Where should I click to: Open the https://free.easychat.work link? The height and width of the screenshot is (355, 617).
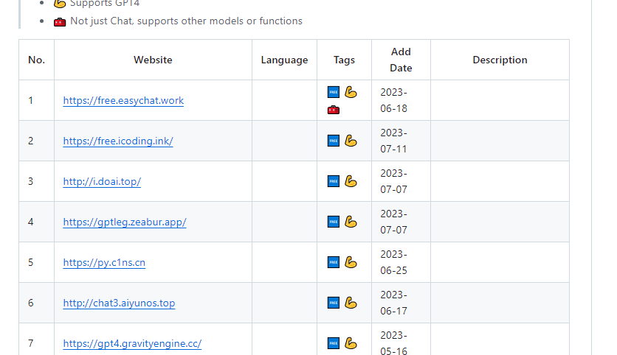[123, 101]
